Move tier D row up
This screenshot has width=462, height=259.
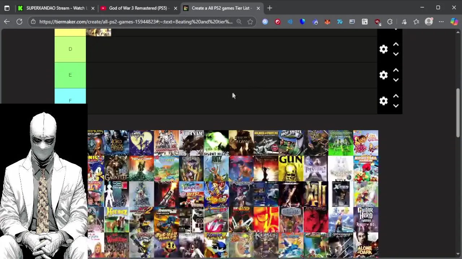396,44
